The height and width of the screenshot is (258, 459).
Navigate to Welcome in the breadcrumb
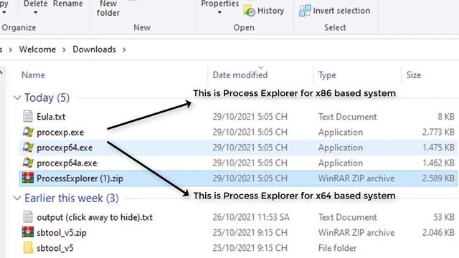click(x=37, y=49)
